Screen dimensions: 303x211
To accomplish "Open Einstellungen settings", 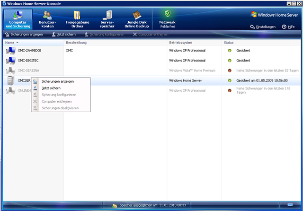I will [263, 27].
